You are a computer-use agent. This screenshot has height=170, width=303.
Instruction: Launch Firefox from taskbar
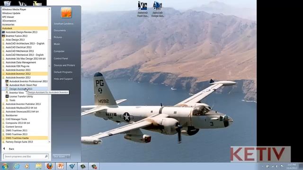tap(50, 166)
